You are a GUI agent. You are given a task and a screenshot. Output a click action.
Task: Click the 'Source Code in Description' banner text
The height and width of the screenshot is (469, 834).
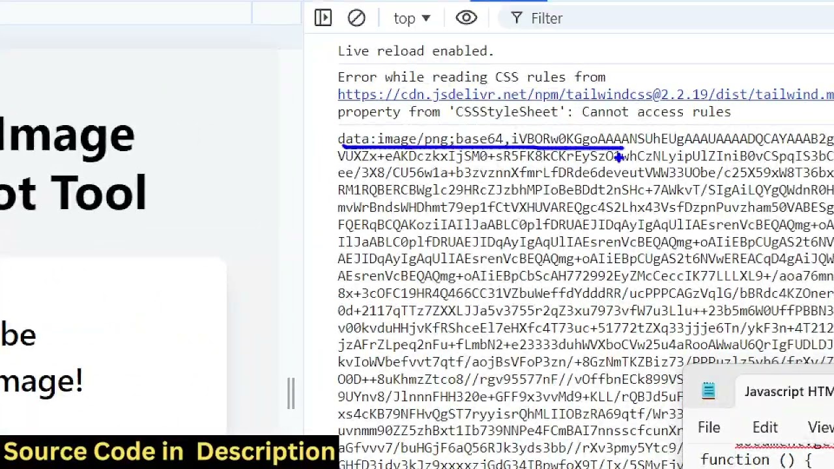pos(169,451)
